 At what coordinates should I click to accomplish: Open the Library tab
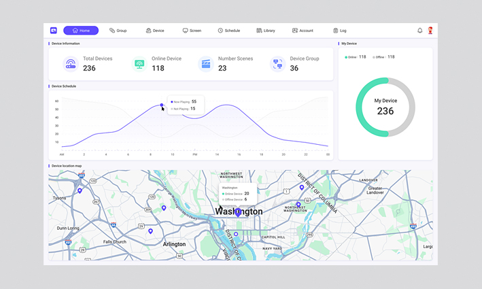(266, 31)
